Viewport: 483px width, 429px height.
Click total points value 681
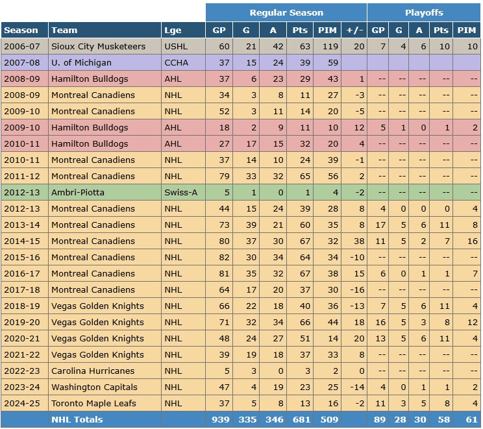click(x=301, y=419)
